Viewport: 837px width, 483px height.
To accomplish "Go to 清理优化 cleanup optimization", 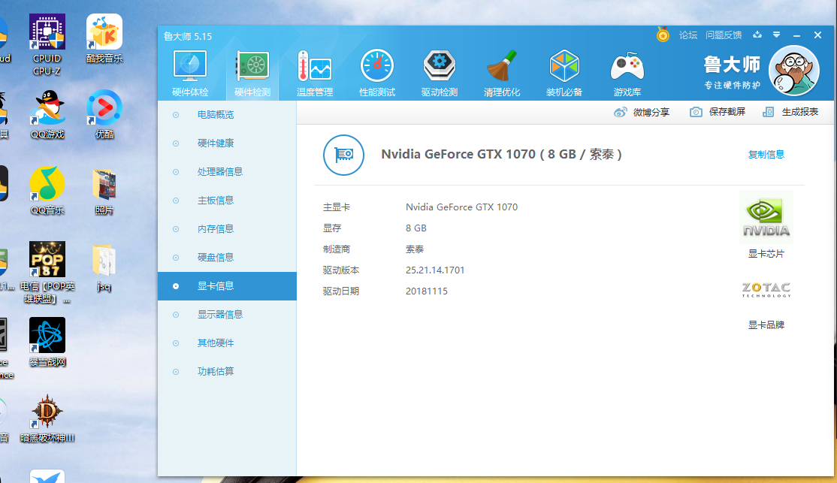I will 502,74.
